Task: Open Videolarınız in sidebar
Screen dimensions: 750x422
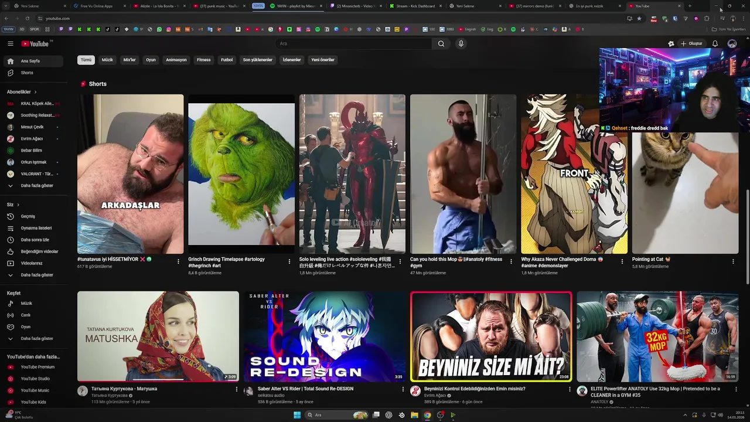Action: pyautogui.click(x=33, y=263)
